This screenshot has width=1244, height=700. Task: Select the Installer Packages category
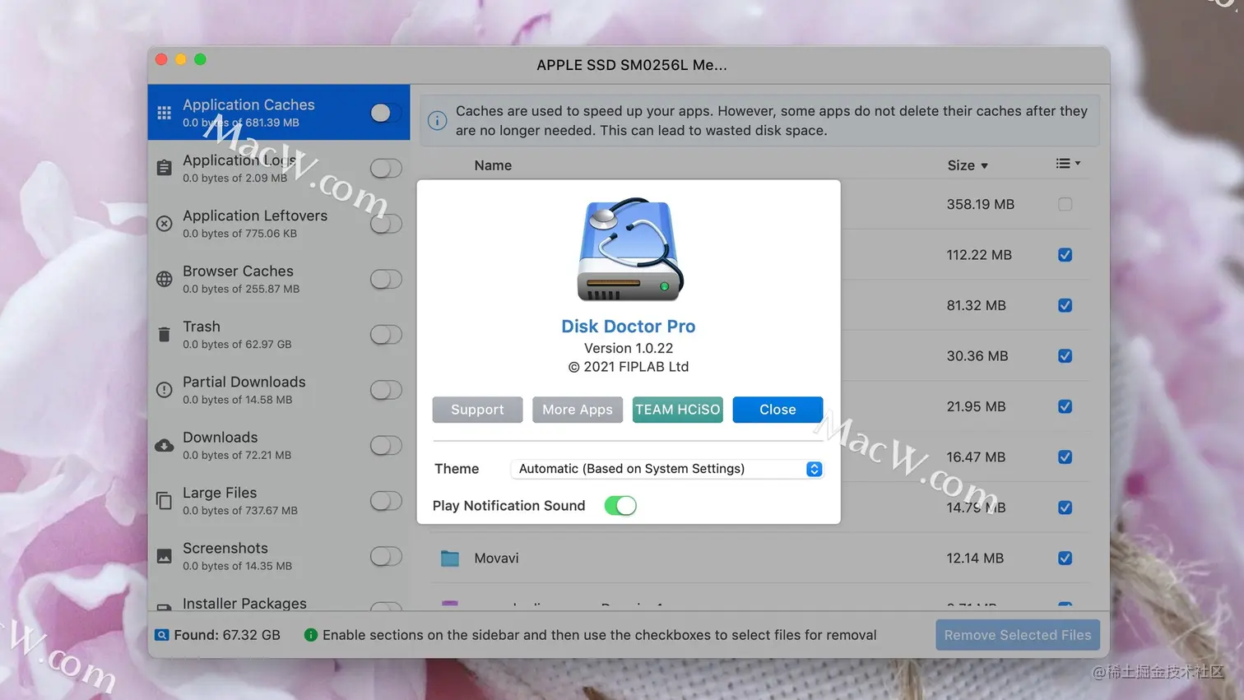(x=279, y=599)
